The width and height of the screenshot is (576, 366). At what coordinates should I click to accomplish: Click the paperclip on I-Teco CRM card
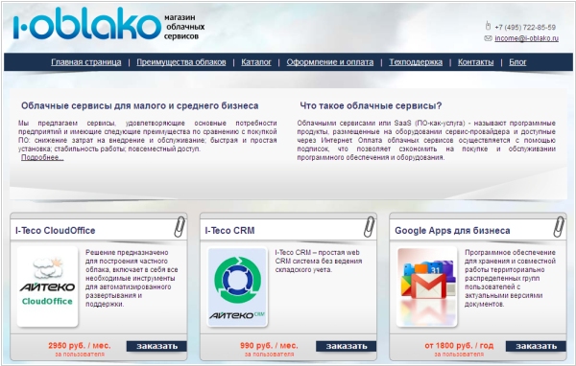pos(370,227)
